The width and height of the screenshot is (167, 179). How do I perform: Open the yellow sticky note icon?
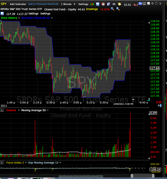point(119,4)
